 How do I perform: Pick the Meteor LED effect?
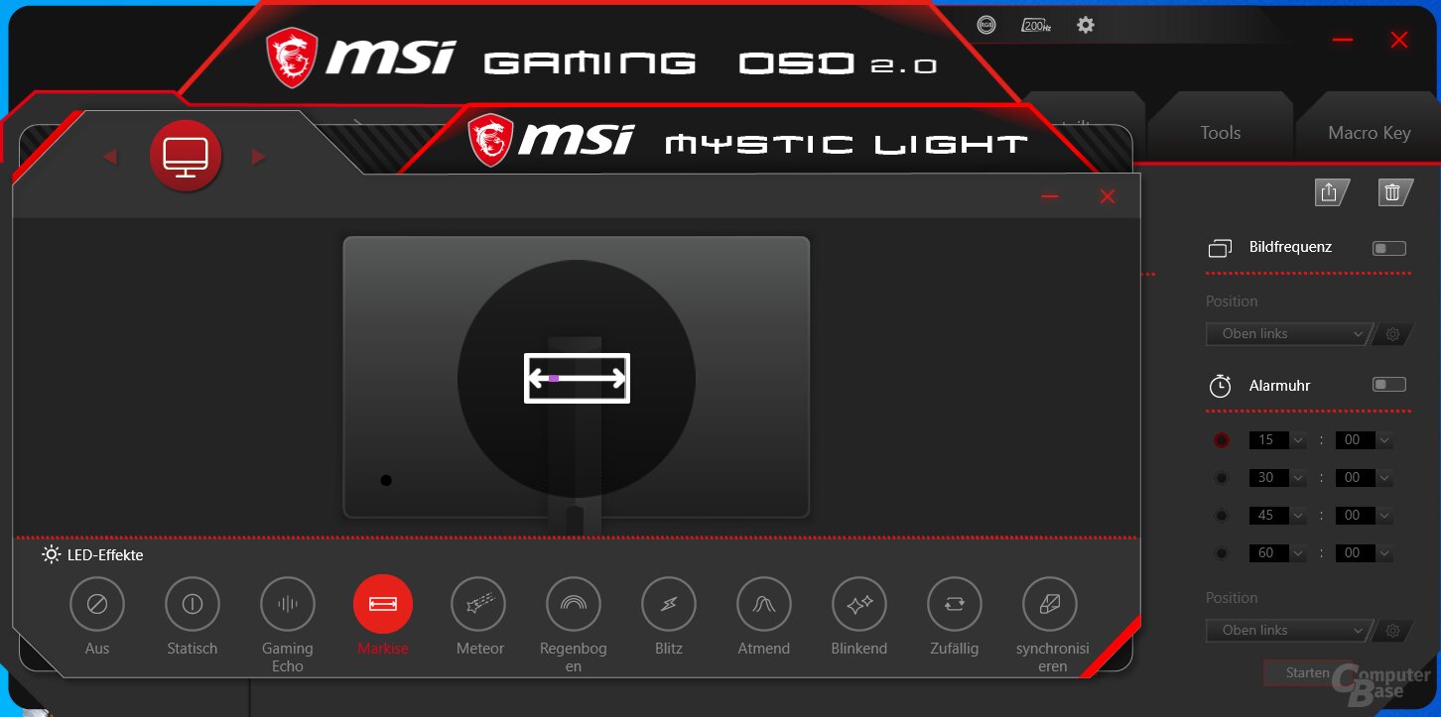[478, 604]
